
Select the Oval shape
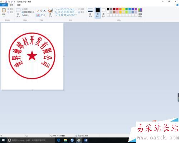(x=62, y=9)
